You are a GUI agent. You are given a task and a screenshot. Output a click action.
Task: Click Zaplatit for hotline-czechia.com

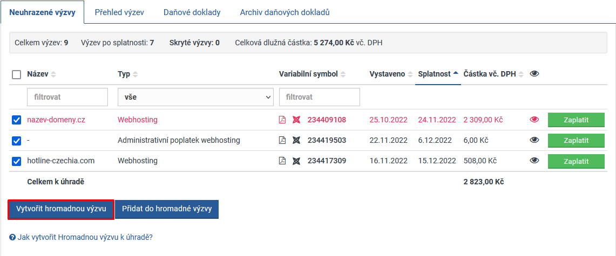click(x=576, y=161)
